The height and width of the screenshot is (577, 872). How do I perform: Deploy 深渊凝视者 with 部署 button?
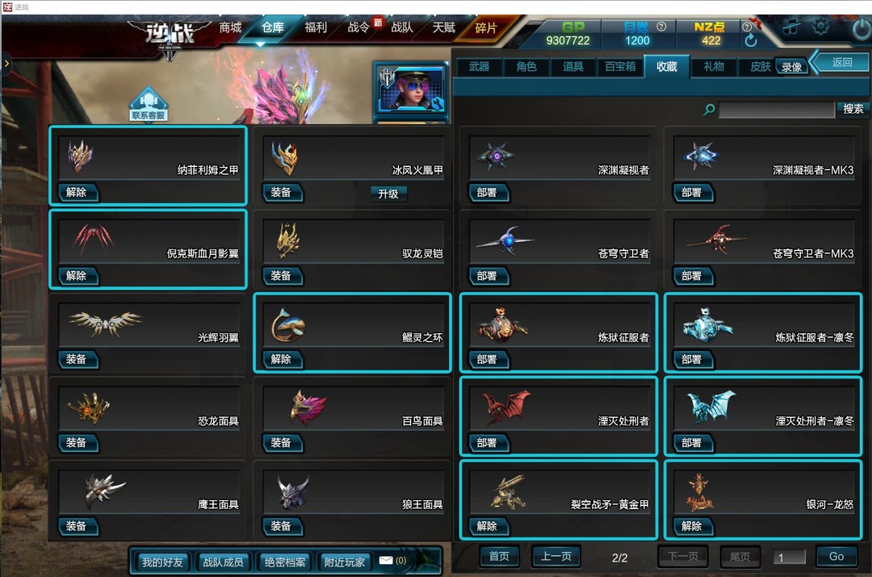(487, 192)
